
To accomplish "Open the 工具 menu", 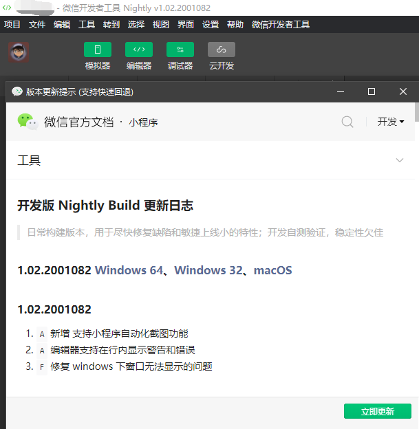I will 87,25.
